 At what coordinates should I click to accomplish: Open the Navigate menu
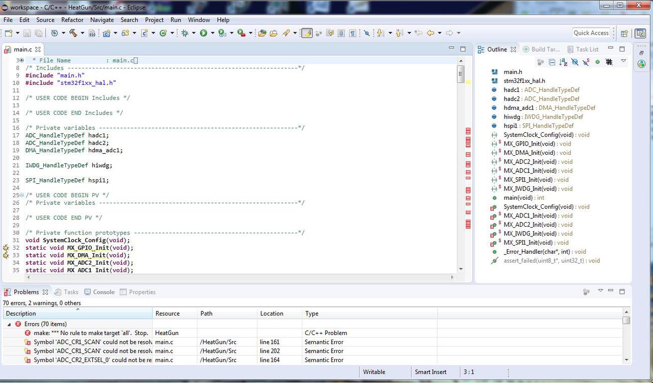(x=102, y=20)
